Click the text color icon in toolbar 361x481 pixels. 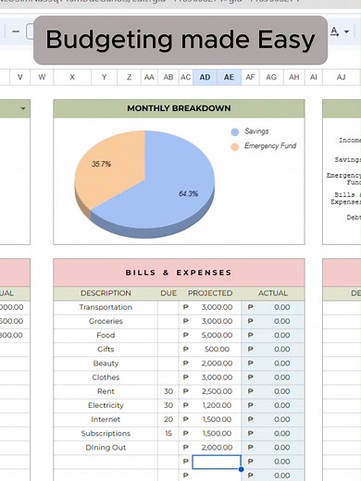click(x=334, y=31)
